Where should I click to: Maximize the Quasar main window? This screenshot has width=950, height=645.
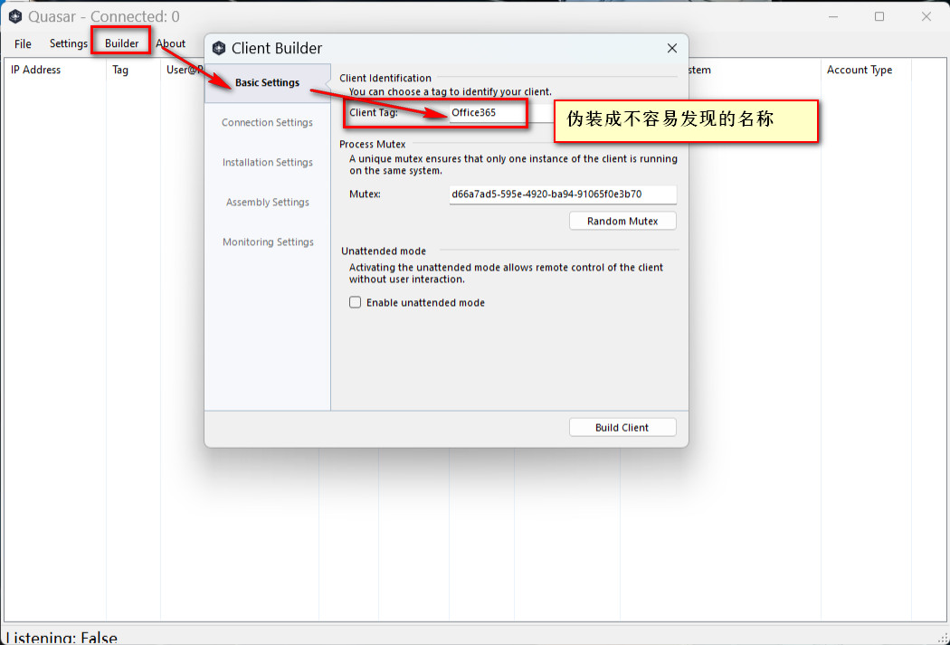[x=879, y=16]
